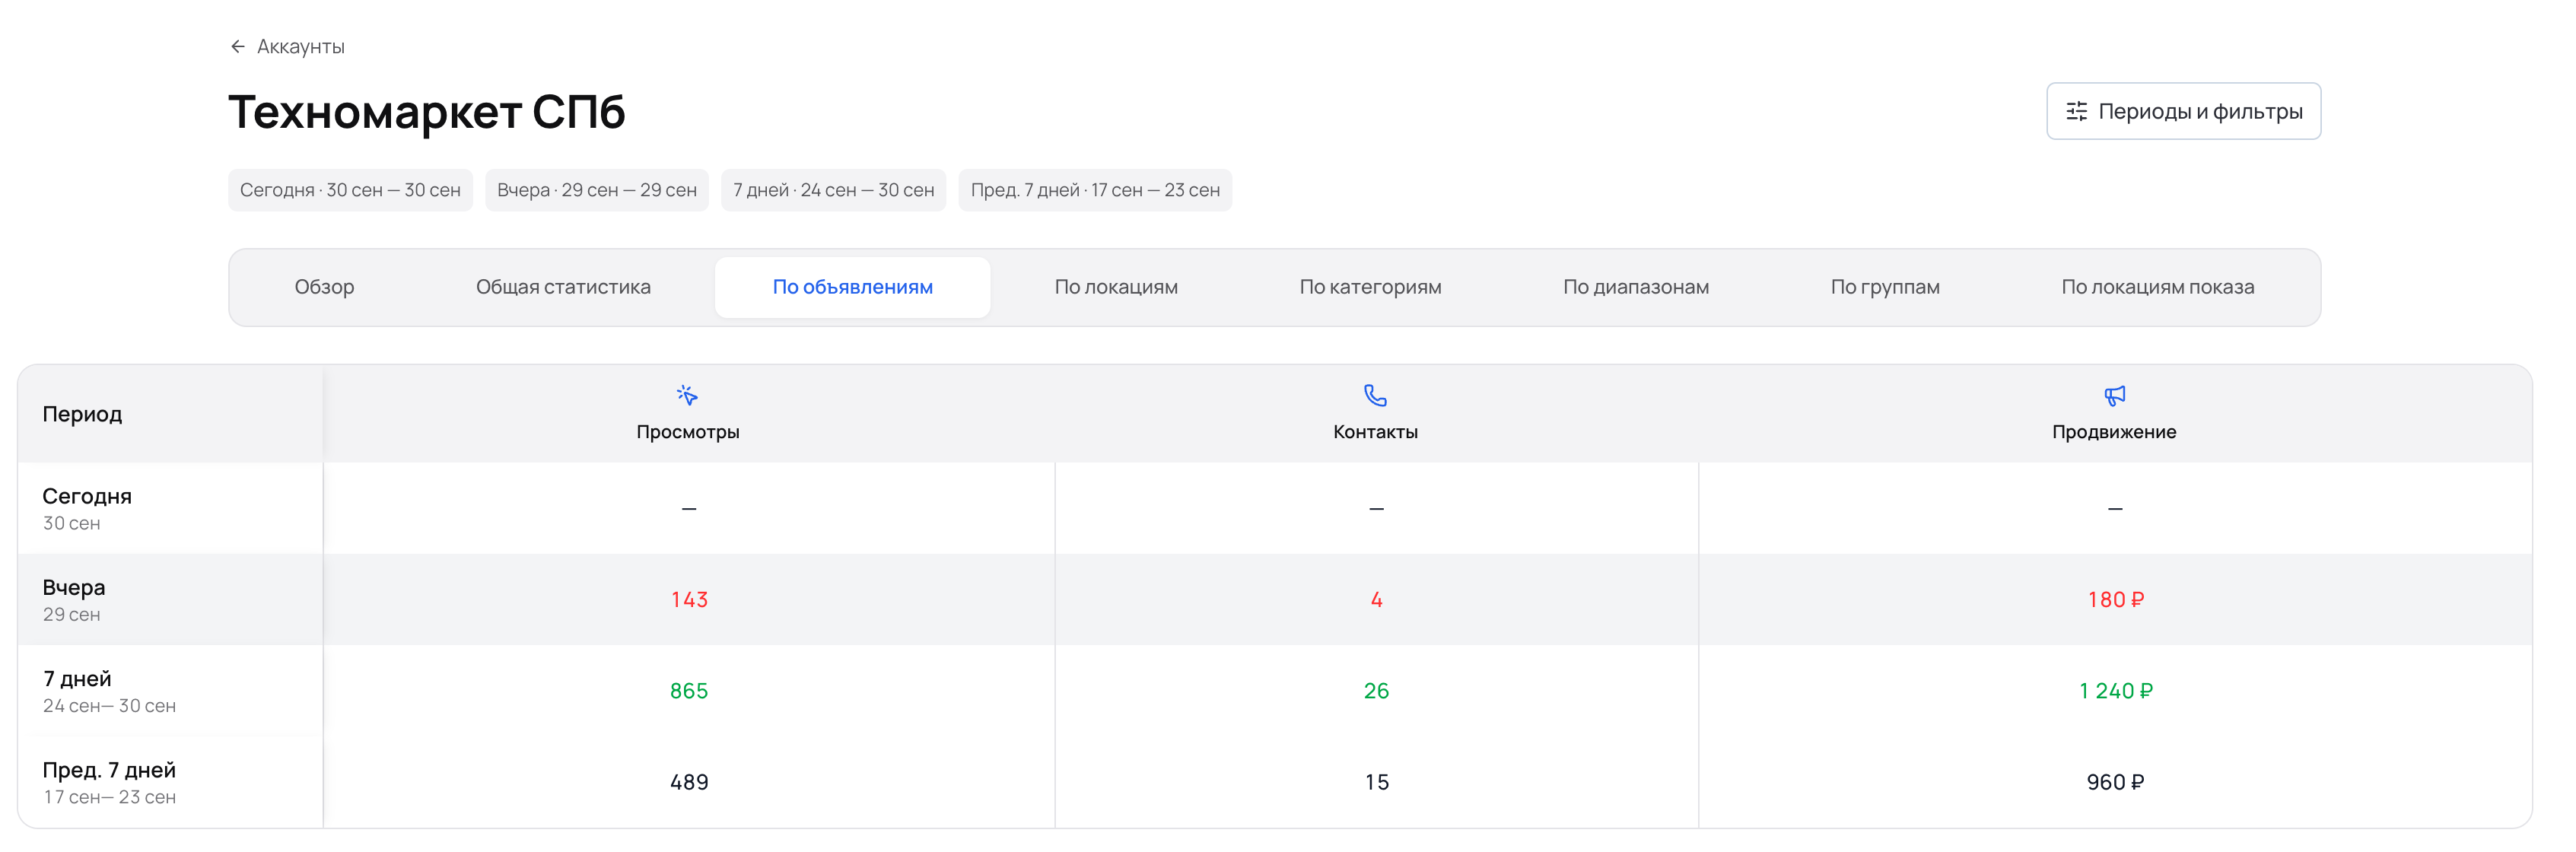Click the views value 489
The height and width of the screenshot is (852, 2576).
coord(689,782)
